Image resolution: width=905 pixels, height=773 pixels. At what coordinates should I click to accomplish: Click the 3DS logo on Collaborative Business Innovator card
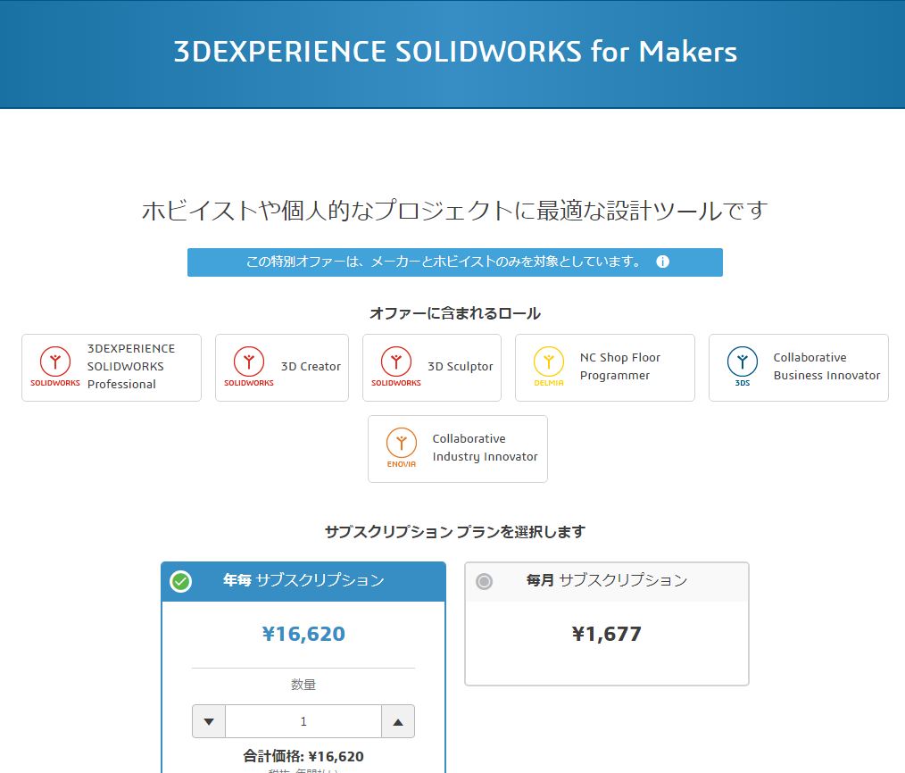tap(743, 367)
